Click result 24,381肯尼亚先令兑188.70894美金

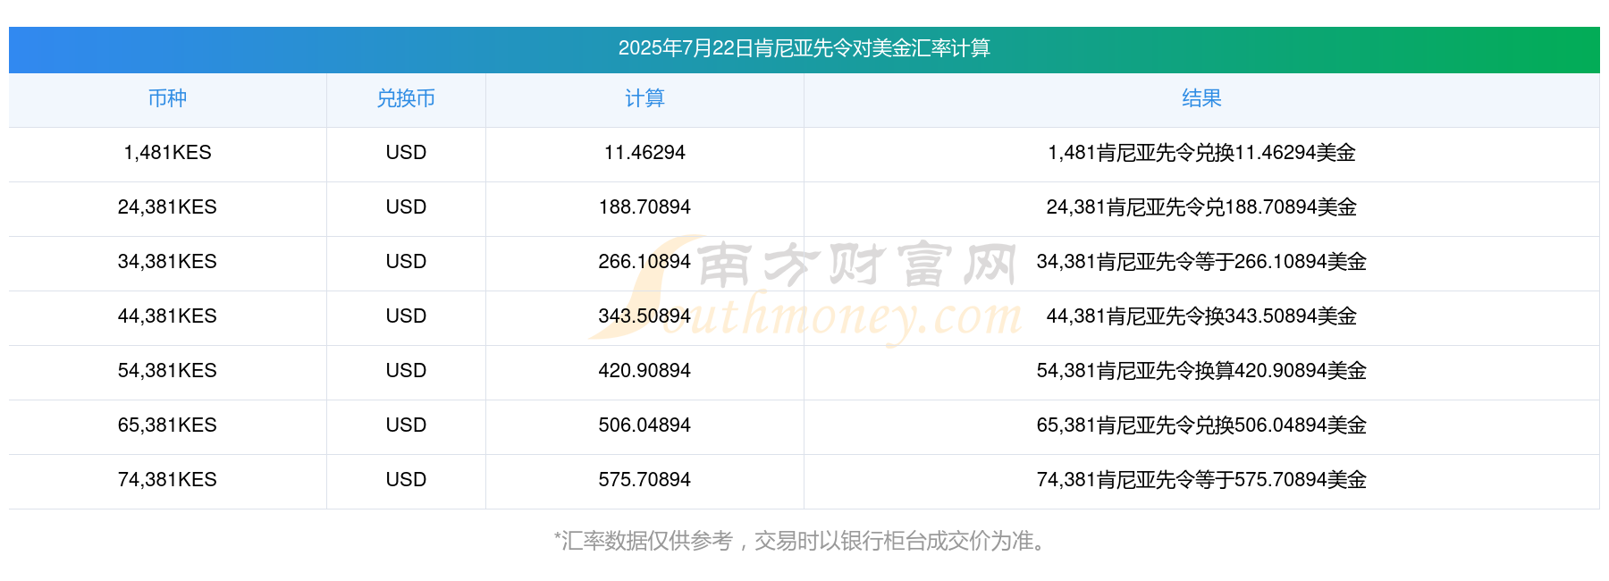point(1201,207)
